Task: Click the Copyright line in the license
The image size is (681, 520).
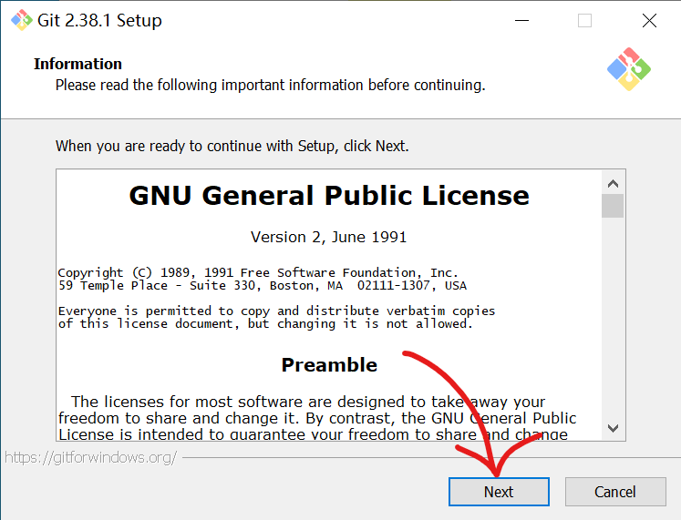Action: [258, 272]
